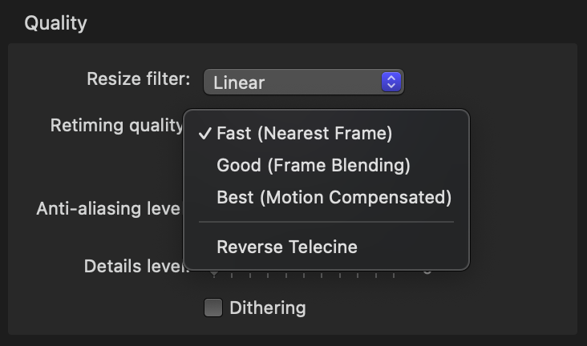Click the Dithering checkbox label text
This screenshot has height=346, width=587.
[x=267, y=308]
